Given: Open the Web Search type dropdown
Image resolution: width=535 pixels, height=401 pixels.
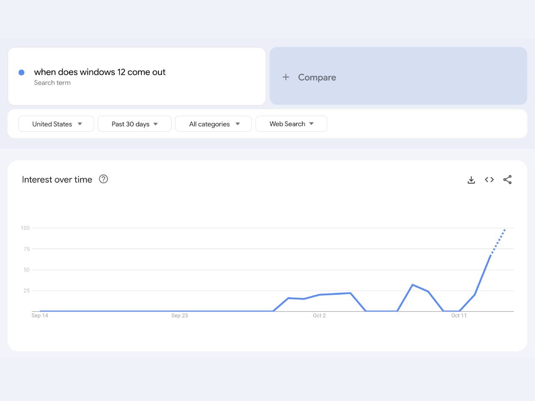Looking at the screenshot, I should (291, 124).
